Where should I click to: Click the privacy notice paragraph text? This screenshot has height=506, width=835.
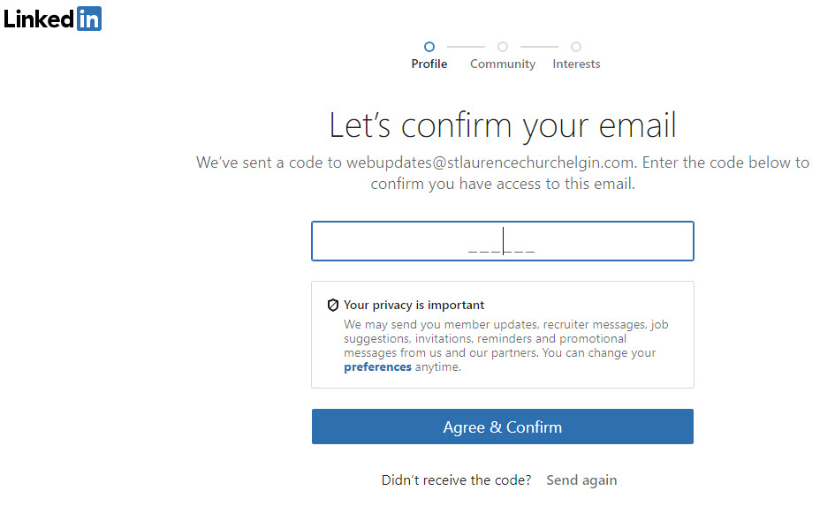(506, 346)
